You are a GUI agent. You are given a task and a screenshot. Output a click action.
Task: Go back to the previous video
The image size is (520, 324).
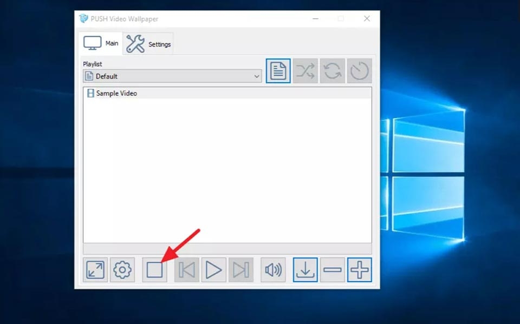pos(186,269)
